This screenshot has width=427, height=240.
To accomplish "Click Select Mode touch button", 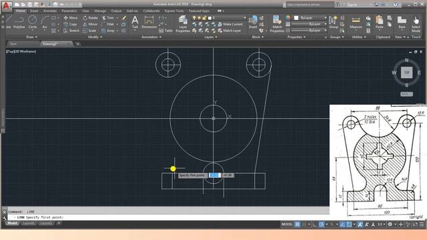I will coord(416,24).
